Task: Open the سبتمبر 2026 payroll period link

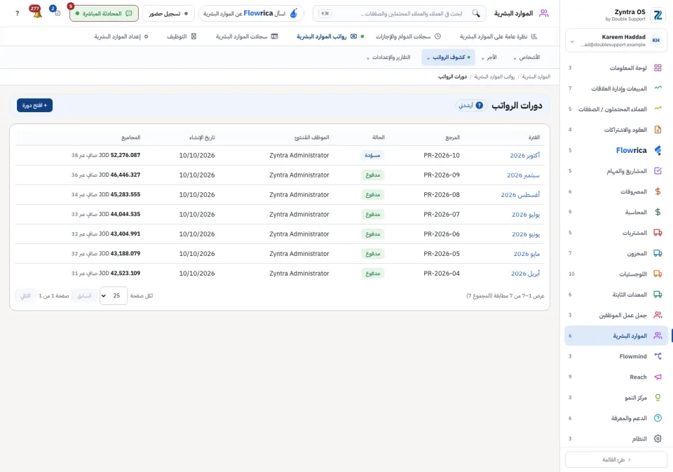Action: point(523,175)
